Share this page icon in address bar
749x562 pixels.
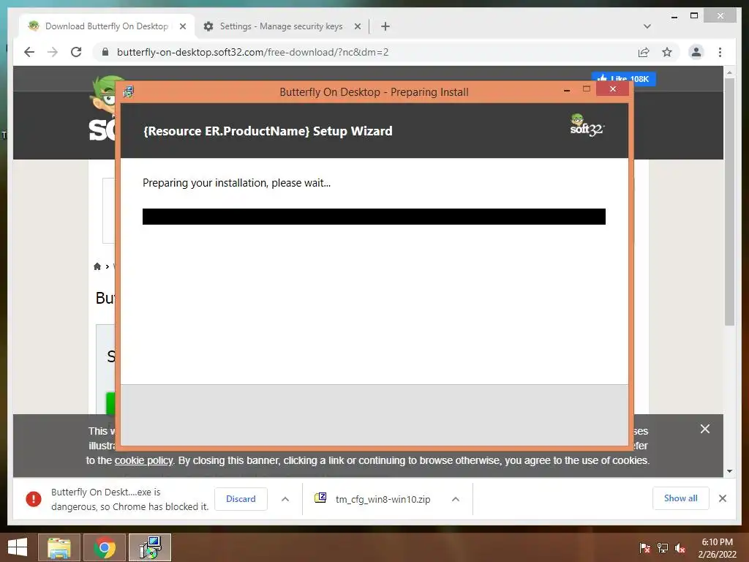click(x=644, y=52)
